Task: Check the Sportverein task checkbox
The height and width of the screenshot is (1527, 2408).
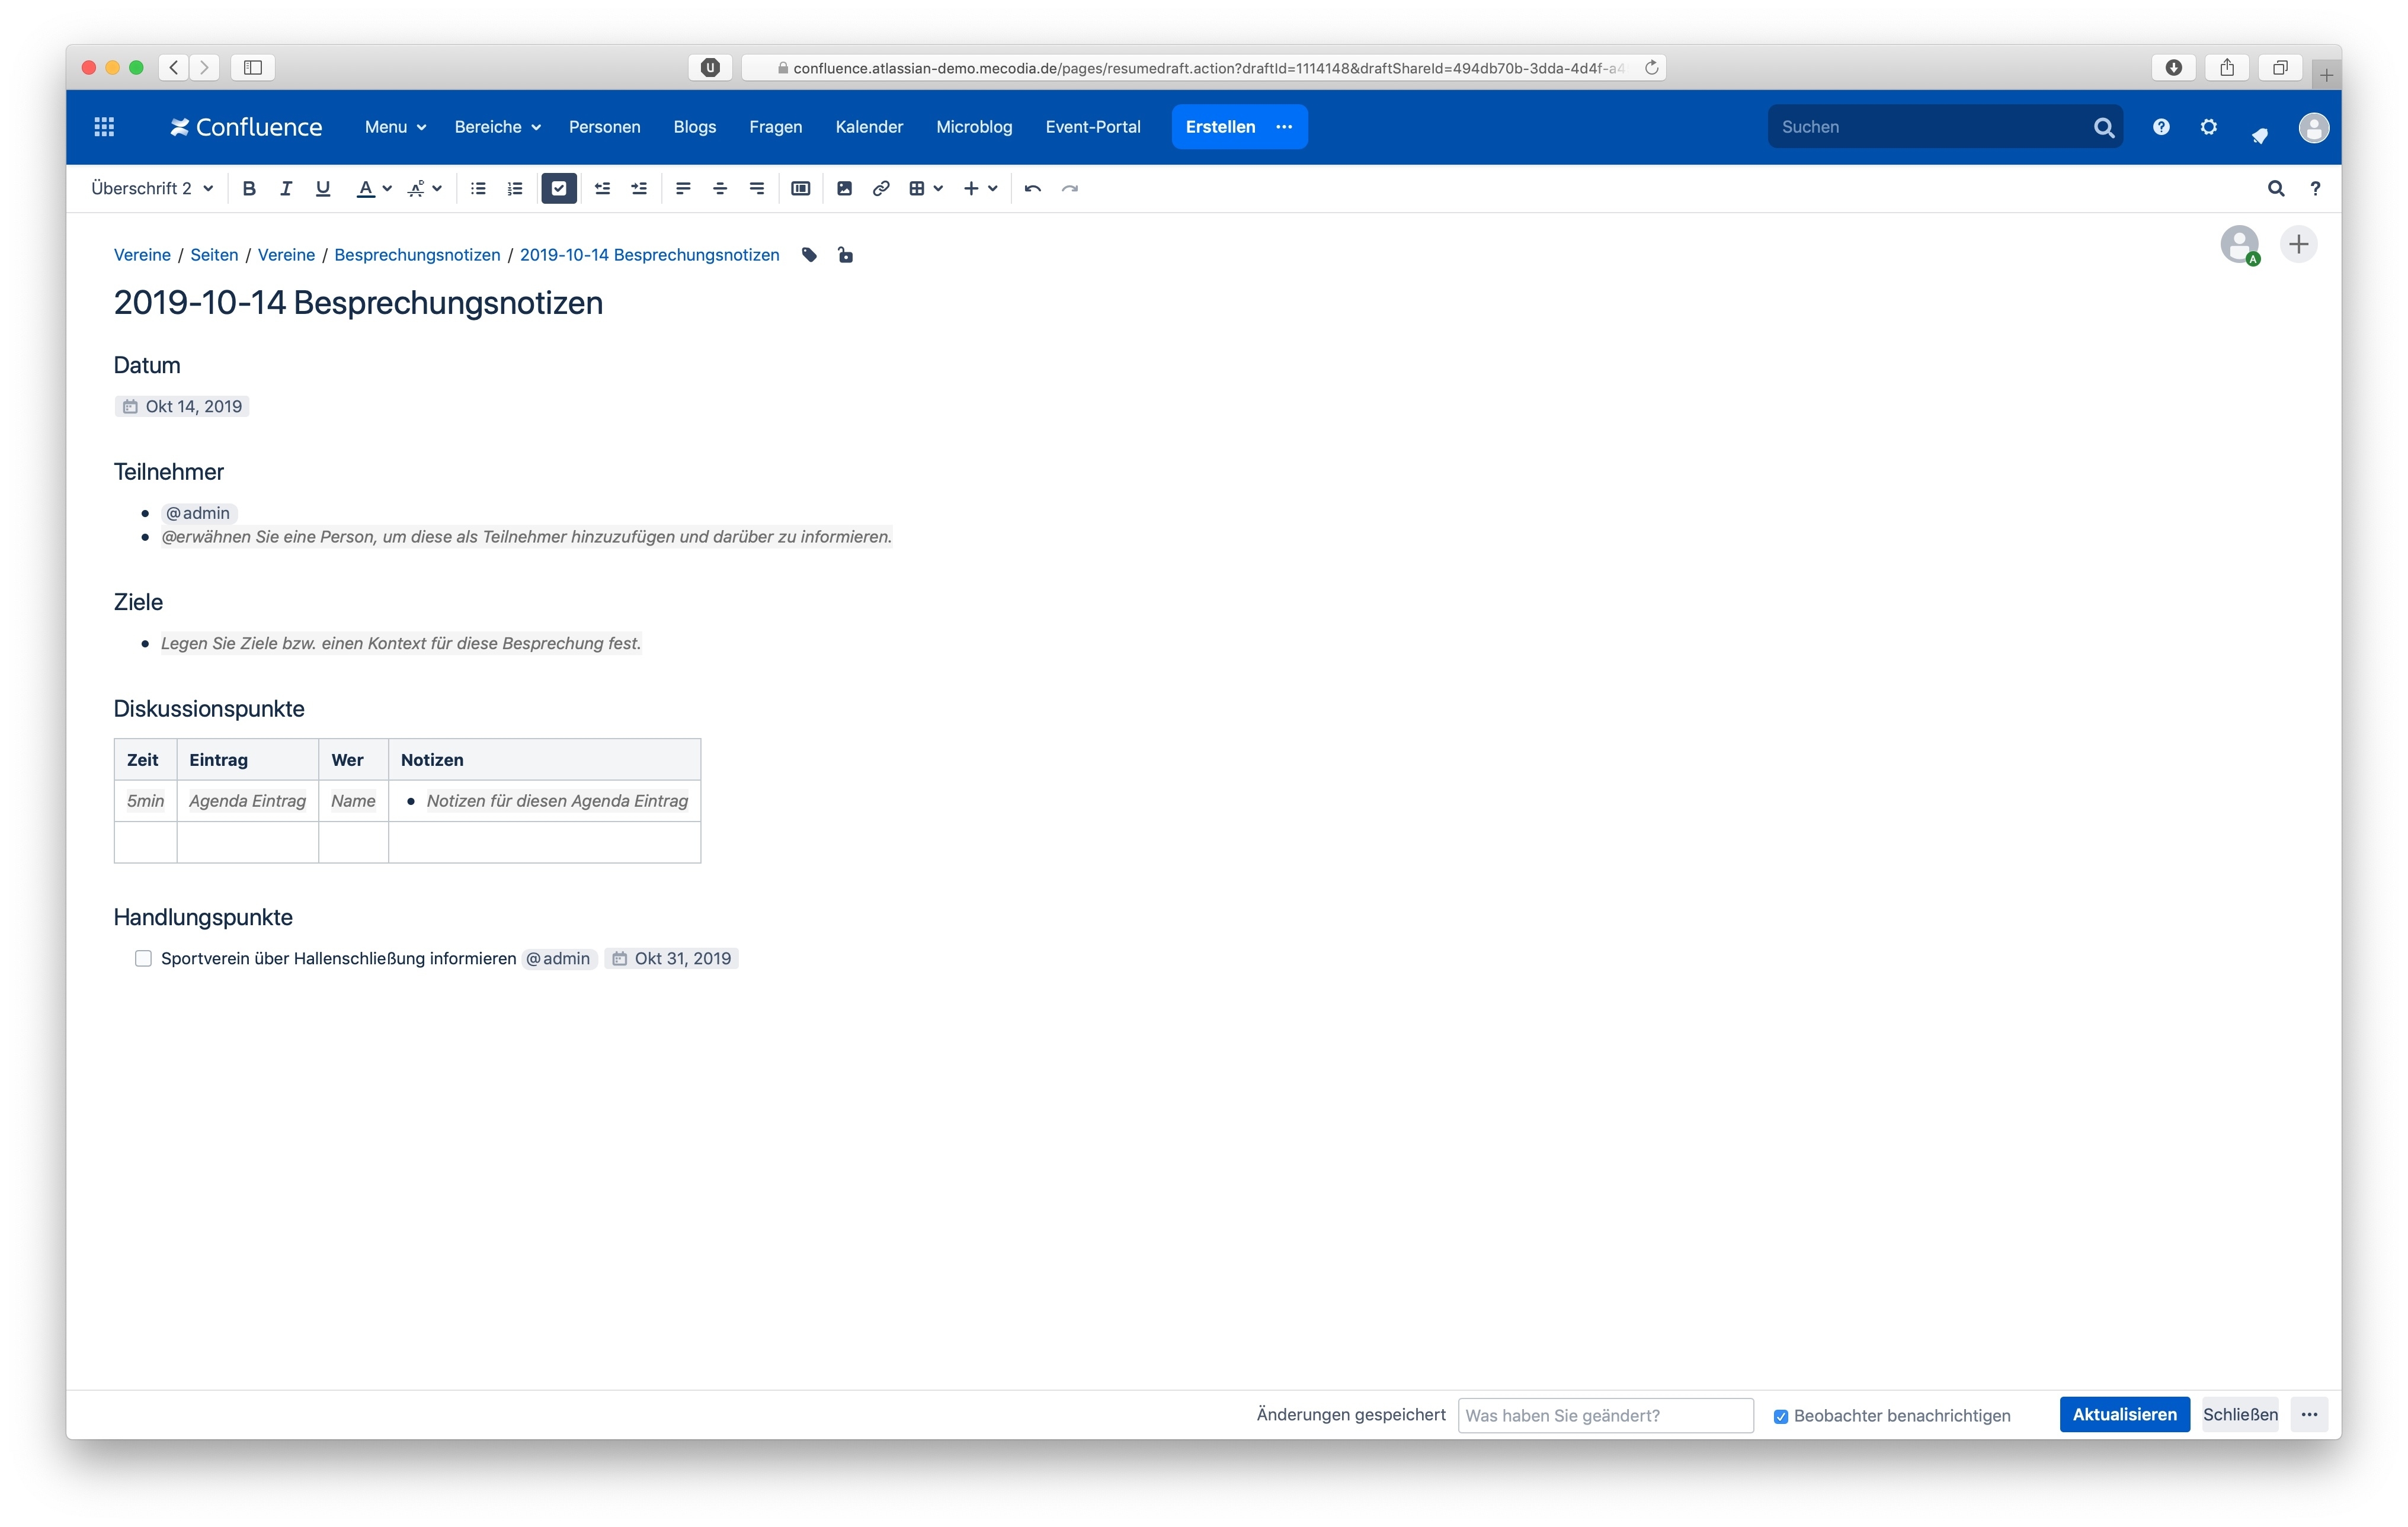Action: [143, 958]
